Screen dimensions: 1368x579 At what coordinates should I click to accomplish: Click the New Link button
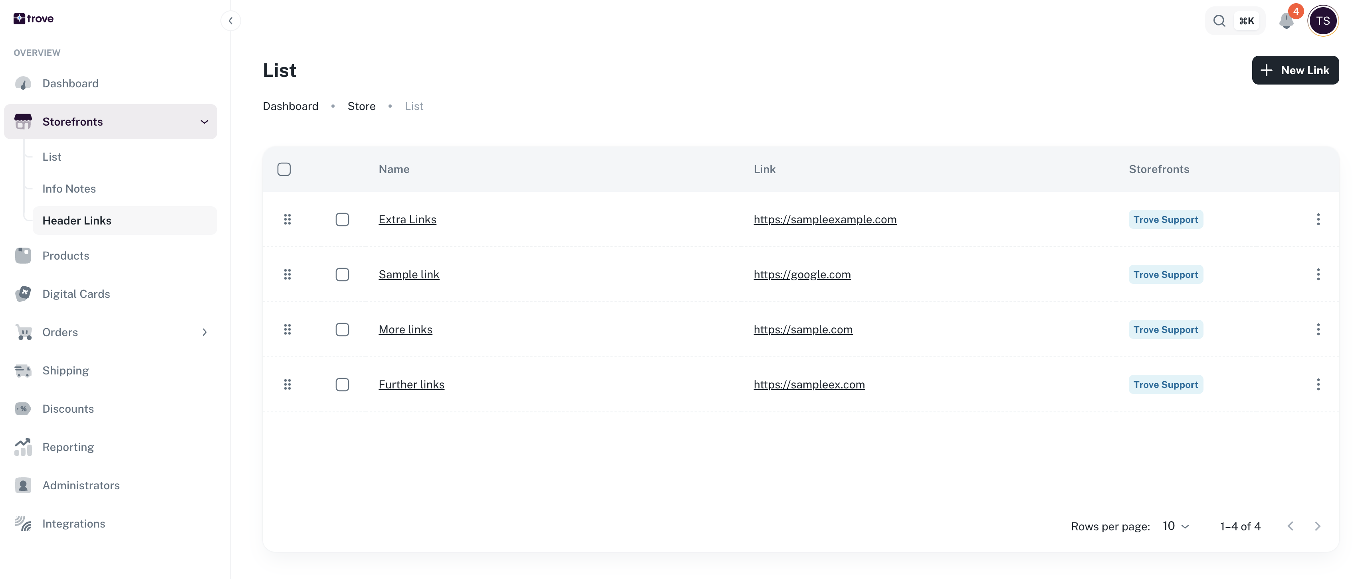[x=1295, y=70]
